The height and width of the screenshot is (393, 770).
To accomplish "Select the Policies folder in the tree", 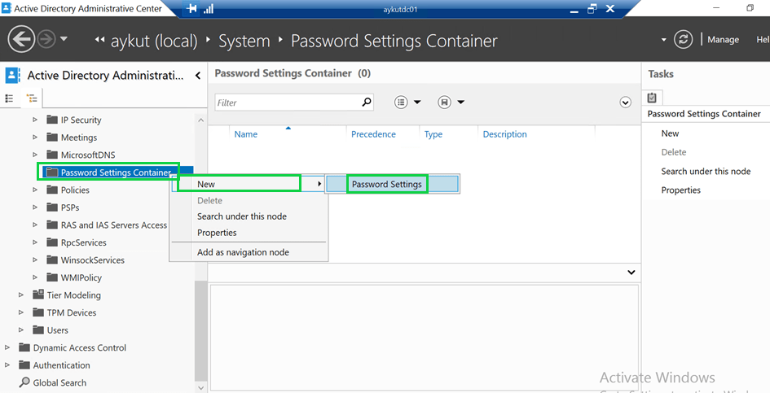I will (x=75, y=190).
